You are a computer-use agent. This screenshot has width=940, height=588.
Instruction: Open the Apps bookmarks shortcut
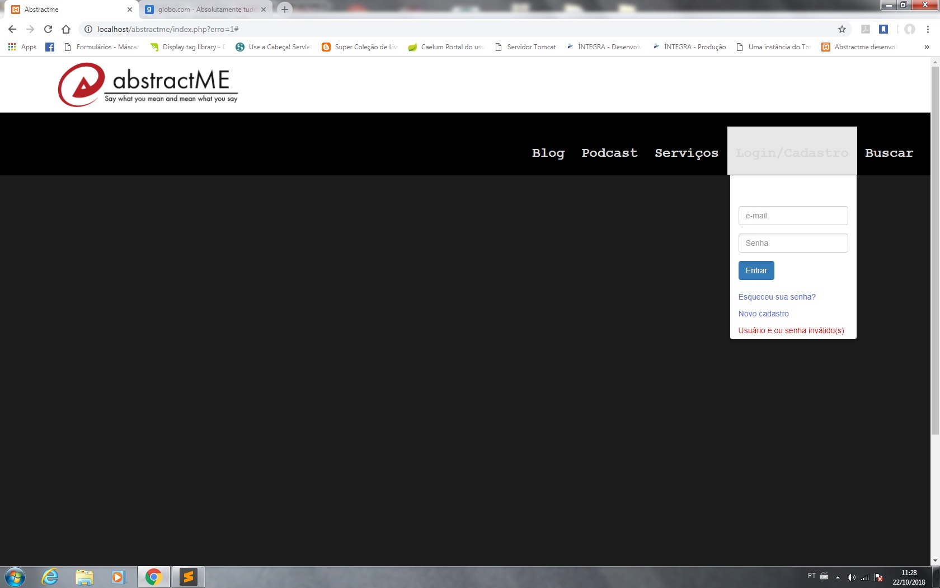point(22,47)
